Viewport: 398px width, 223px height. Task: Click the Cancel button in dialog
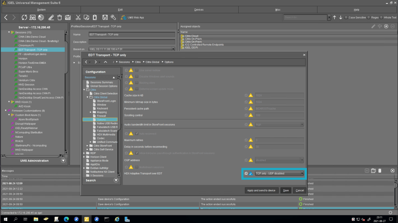299,190
